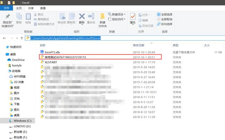Viewport: 225px width, 140px height.
Task: Switch to the View tab
Action: pos(43,8)
